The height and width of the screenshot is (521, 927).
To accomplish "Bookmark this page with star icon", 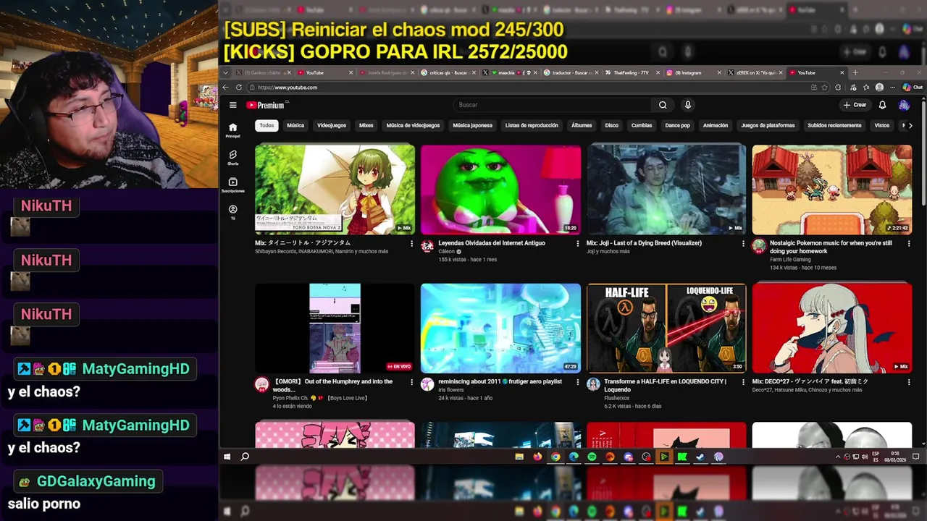I will coord(824,87).
